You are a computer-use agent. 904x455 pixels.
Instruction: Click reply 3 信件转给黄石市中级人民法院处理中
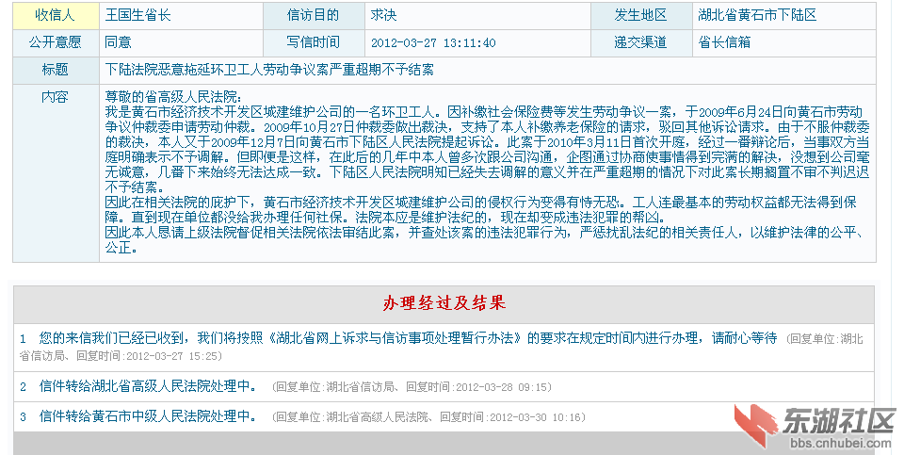coord(148,416)
